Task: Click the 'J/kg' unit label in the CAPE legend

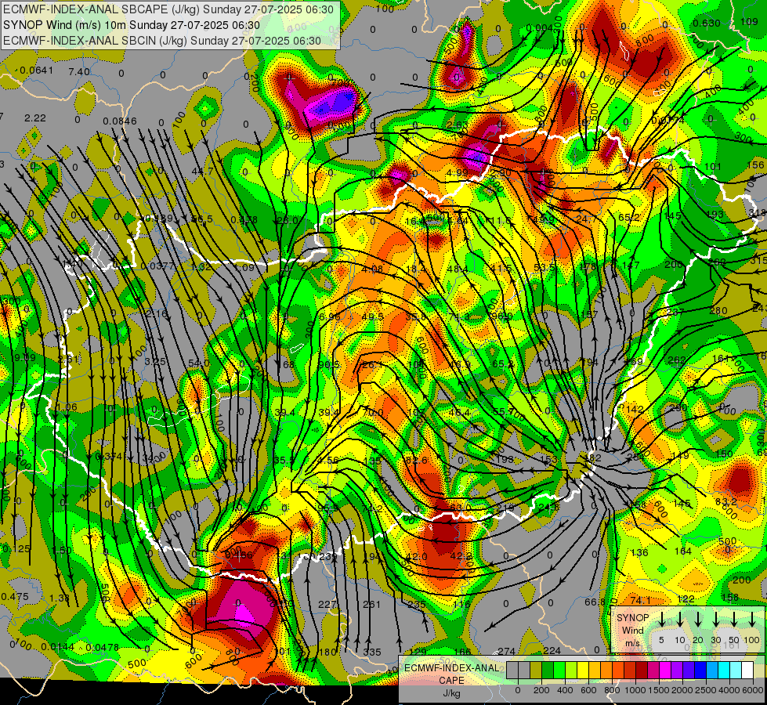Action: pyautogui.click(x=451, y=693)
